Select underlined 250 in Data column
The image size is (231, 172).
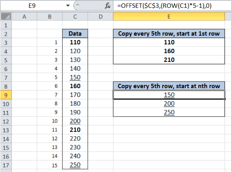pyautogui.click(x=75, y=165)
